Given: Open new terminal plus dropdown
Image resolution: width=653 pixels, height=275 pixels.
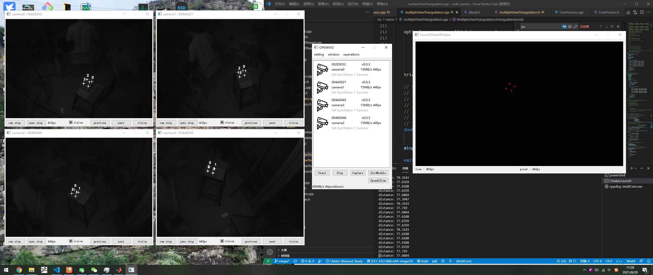Looking at the screenshot, I should pos(633,168).
